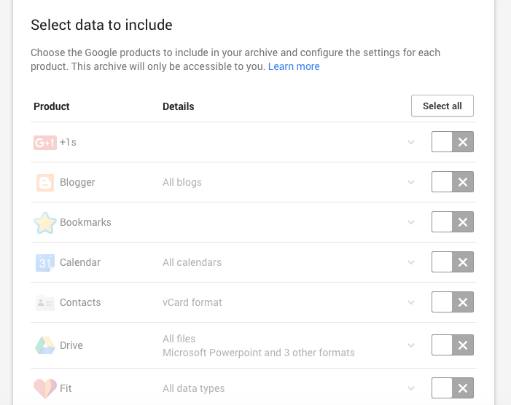Click the Bookmarks star icon
511x405 pixels.
pyautogui.click(x=45, y=223)
